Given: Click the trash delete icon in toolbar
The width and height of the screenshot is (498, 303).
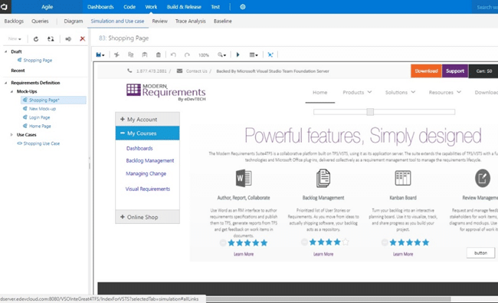Looking at the screenshot, I should 159,54.
